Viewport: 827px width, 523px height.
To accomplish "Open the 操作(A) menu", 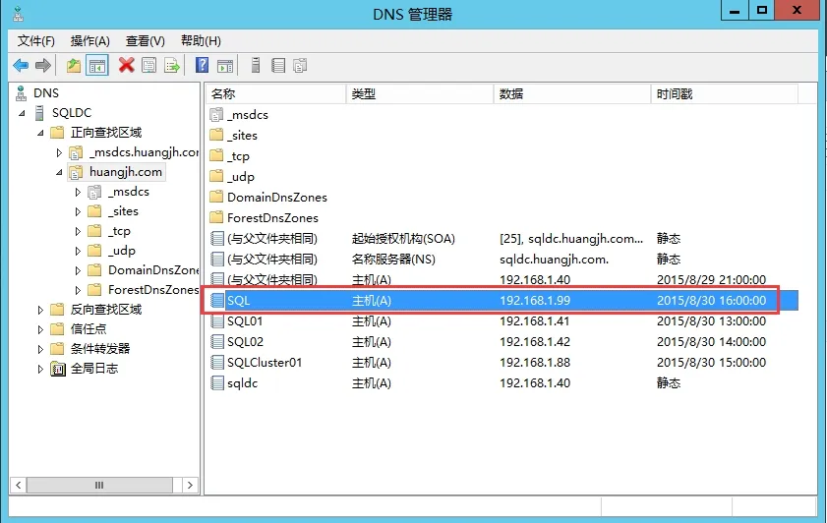I will coord(89,40).
